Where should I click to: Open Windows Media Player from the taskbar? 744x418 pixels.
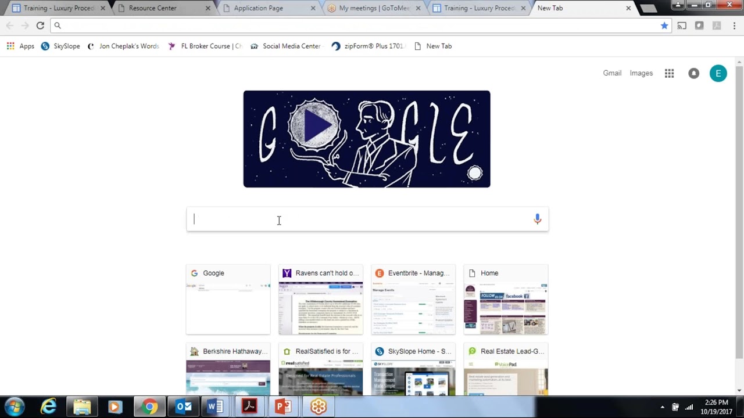pos(115,406)
